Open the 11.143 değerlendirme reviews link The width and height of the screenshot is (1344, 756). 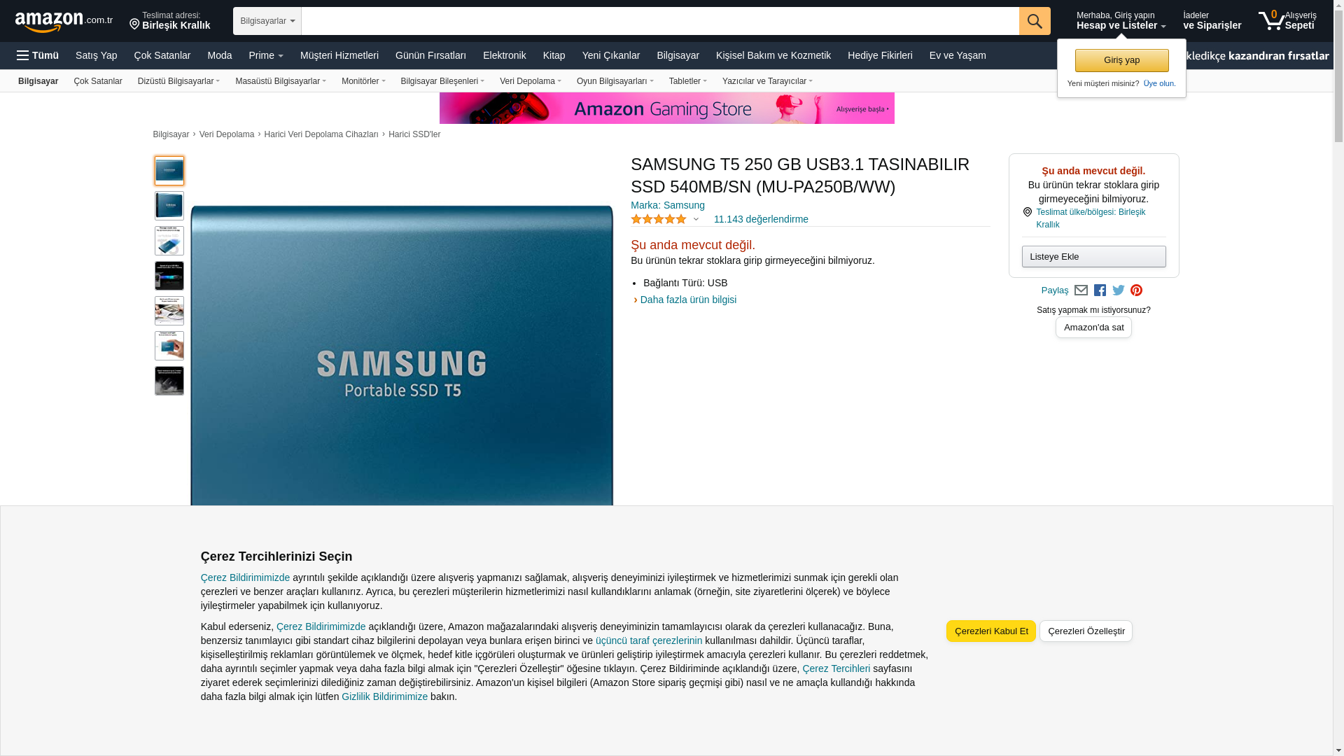click(x=761, y=219)
